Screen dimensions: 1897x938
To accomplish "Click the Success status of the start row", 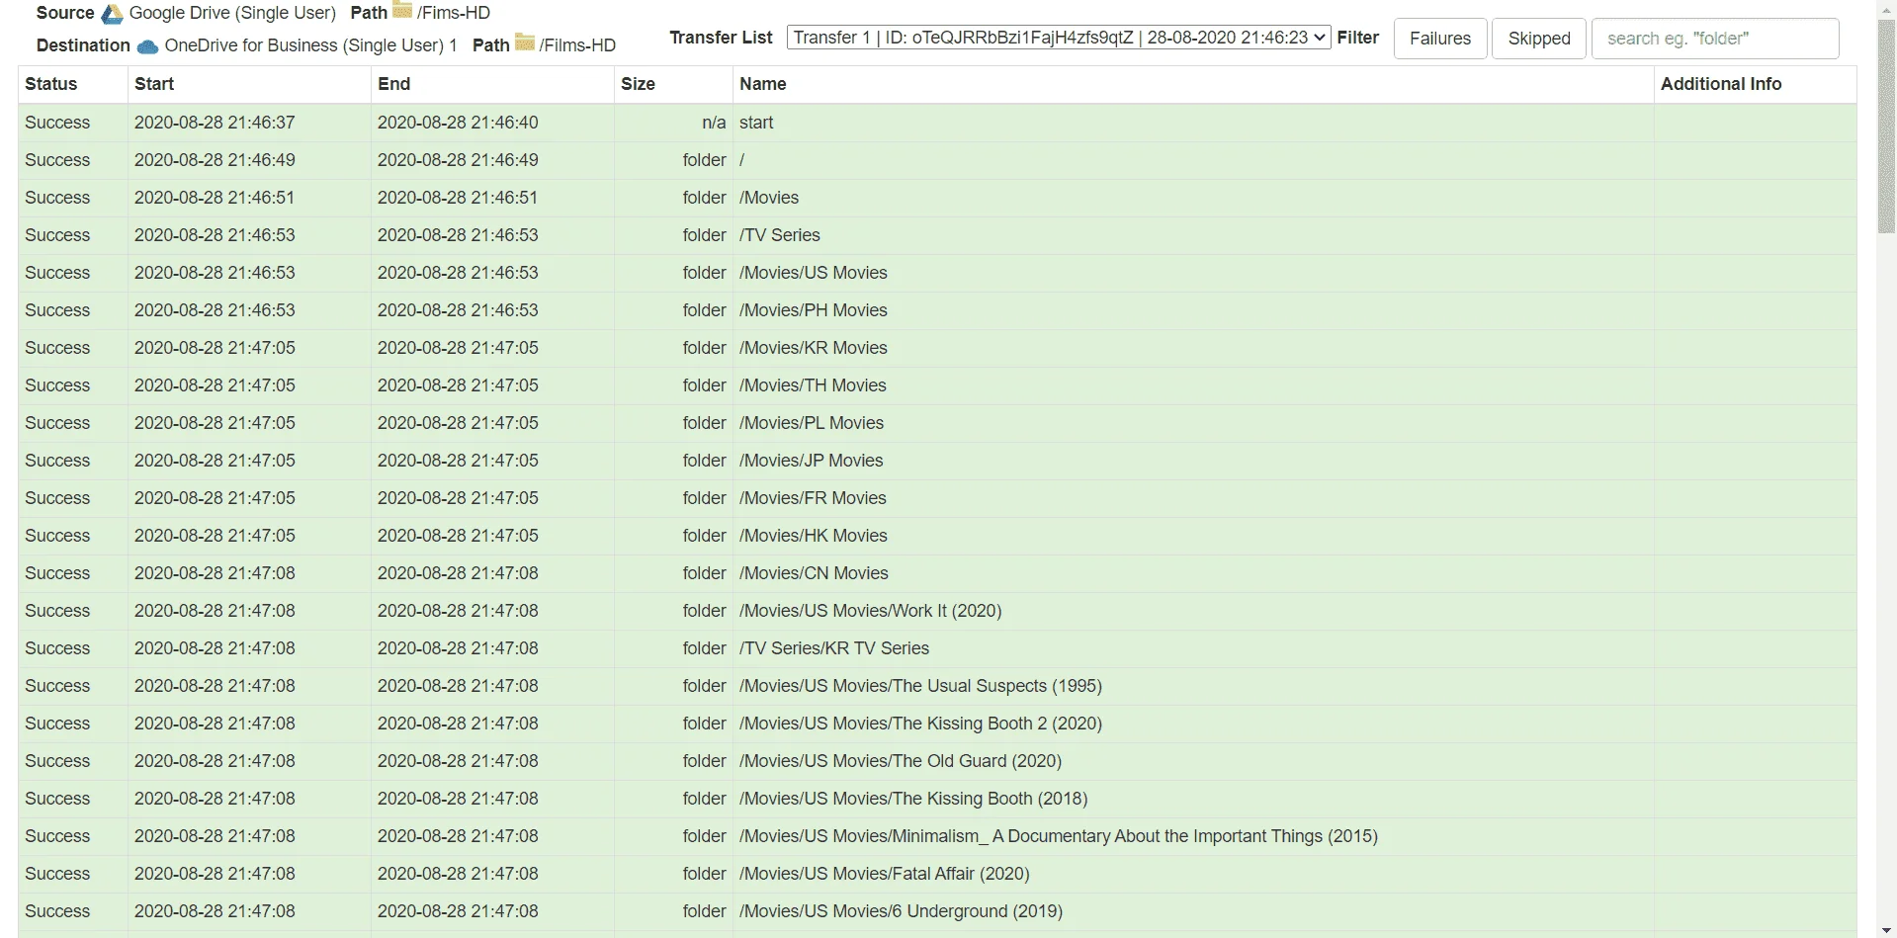I will coord(57,123).
